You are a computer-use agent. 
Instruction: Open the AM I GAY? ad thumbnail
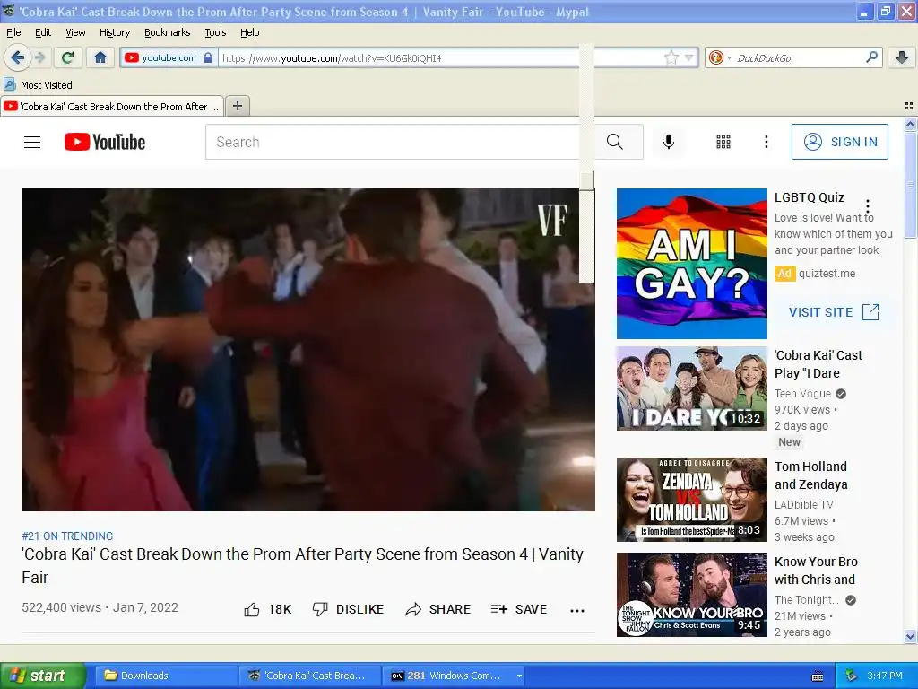click(x=691, y=264)
